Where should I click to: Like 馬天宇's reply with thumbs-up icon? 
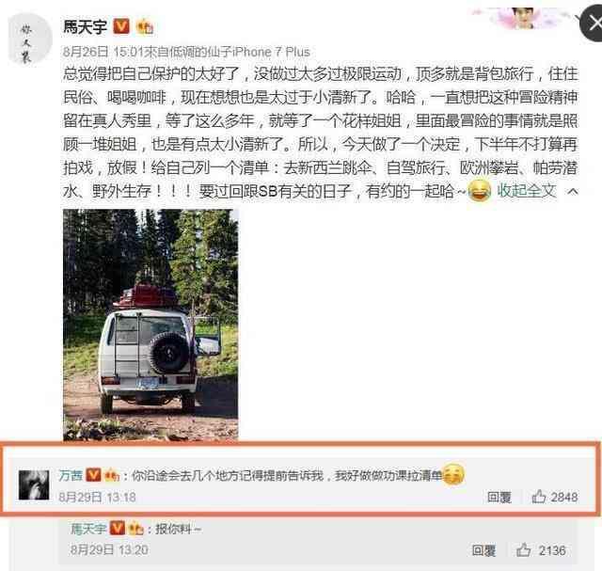[523, 550]
